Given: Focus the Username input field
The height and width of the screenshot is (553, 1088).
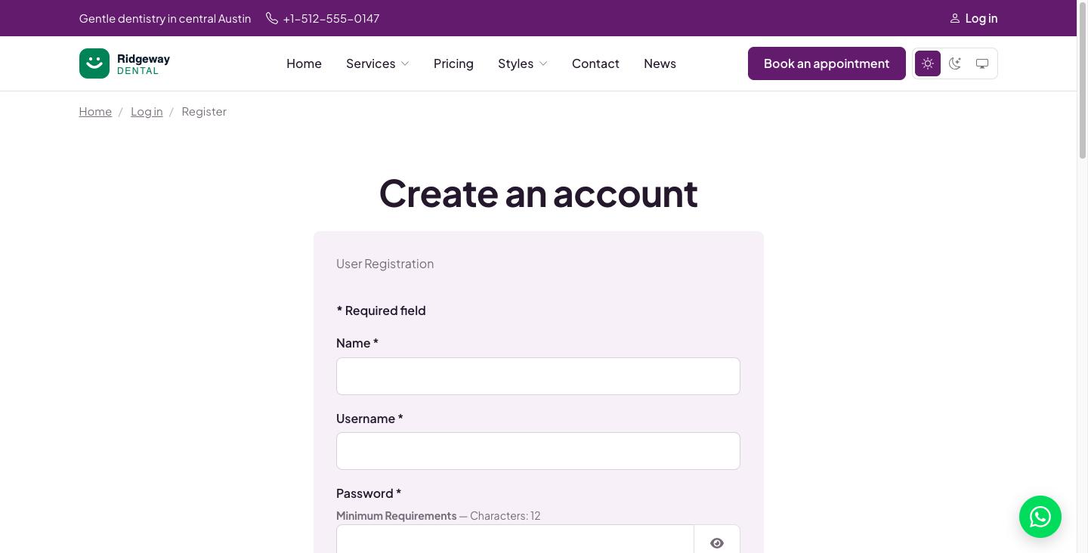Looking at the screenshot, I should tap(538, 451).
